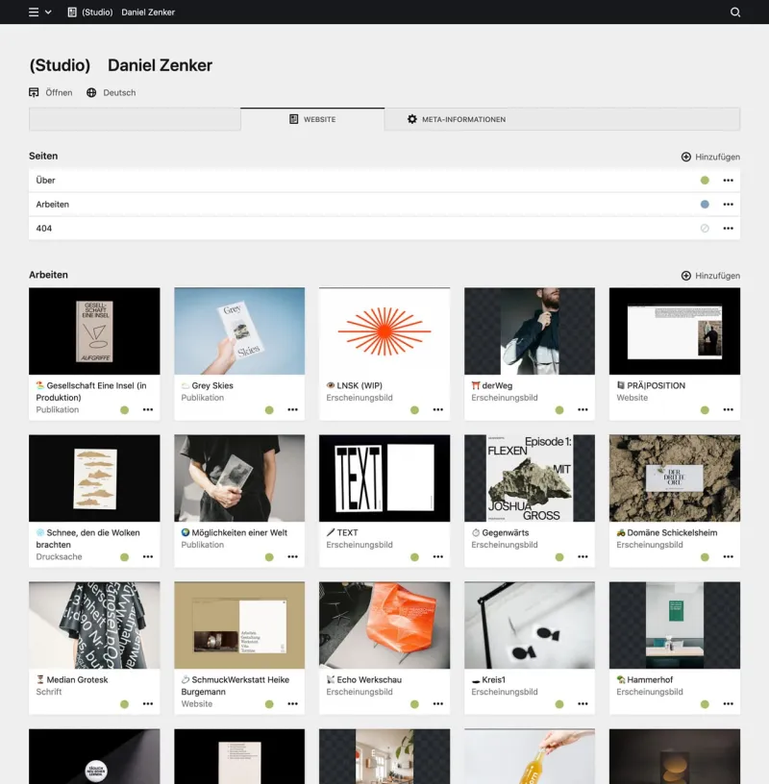Click the gear icon on the Meta-Informationen tab
769x784 pixels.
click(x=410, y=119)
